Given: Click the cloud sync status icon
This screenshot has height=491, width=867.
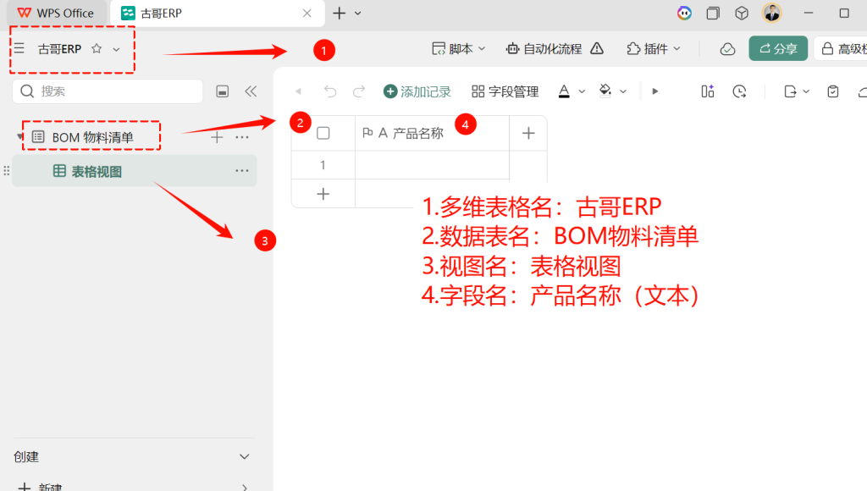Looking at the screenshot, I should (727, 49).
